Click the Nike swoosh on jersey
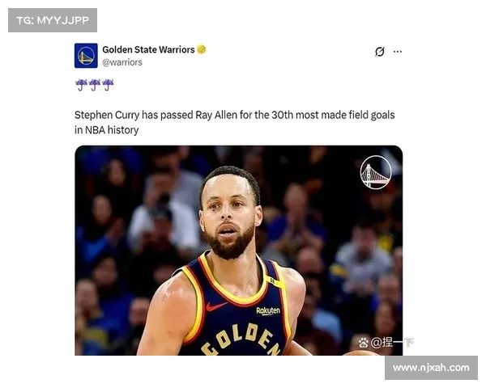 [x=215, y=306]
